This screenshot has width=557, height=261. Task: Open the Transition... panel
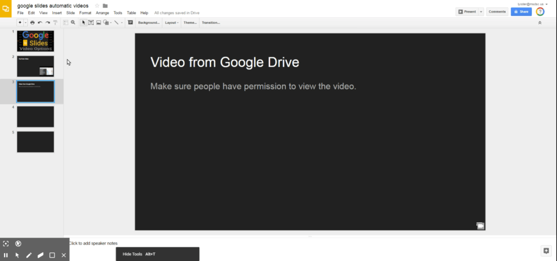[211, 22]
